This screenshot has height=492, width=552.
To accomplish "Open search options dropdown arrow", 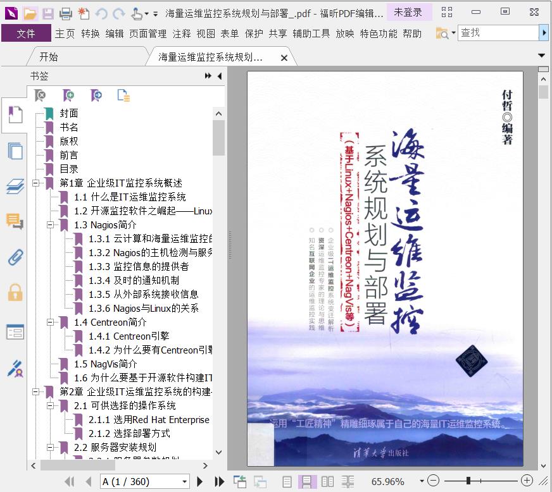I will (x=453, y=33).
